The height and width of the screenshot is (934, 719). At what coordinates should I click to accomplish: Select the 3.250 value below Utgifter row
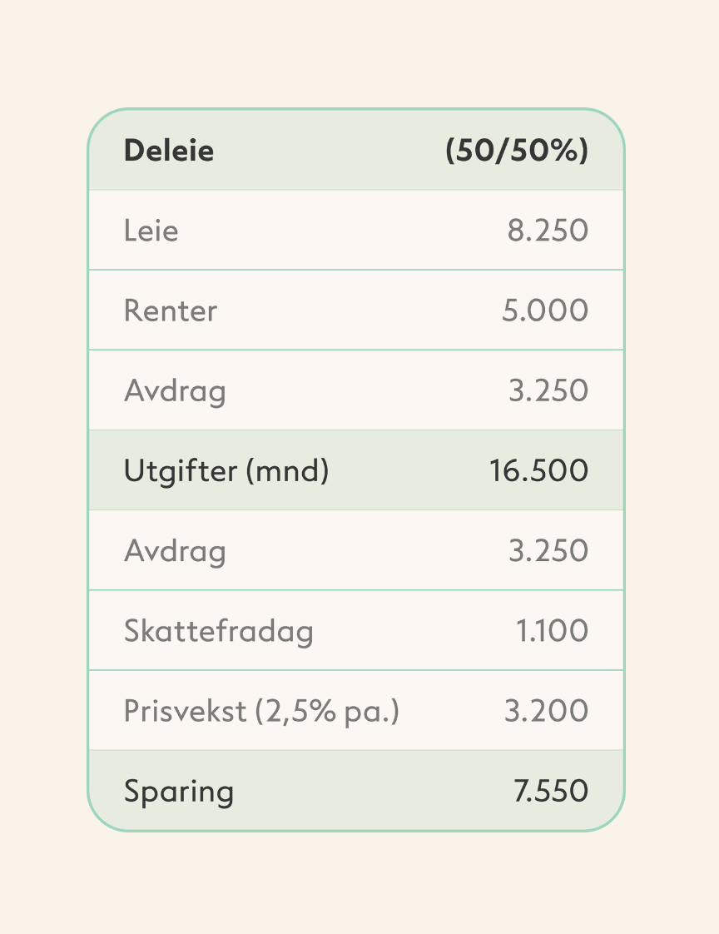(x=548, y=550)
